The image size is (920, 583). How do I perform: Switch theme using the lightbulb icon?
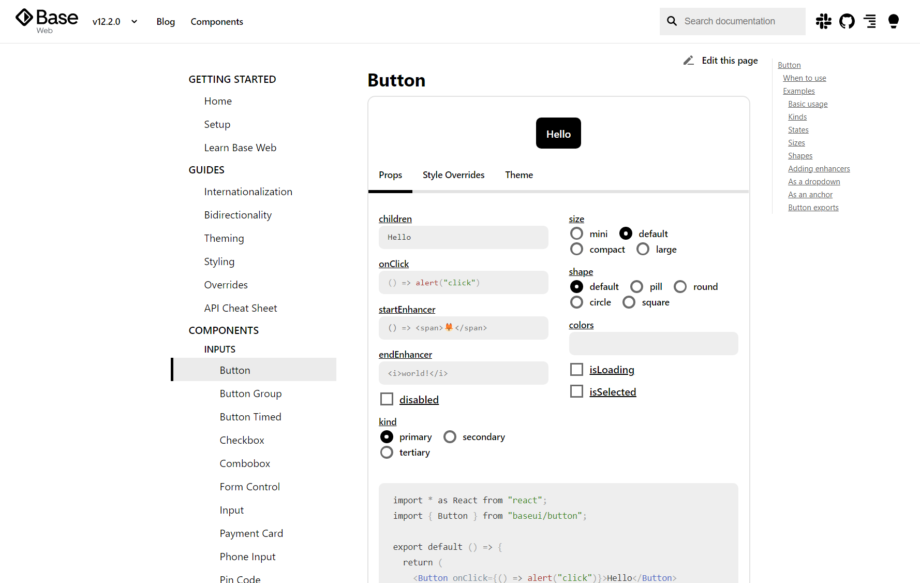click(x=893, y=21)
